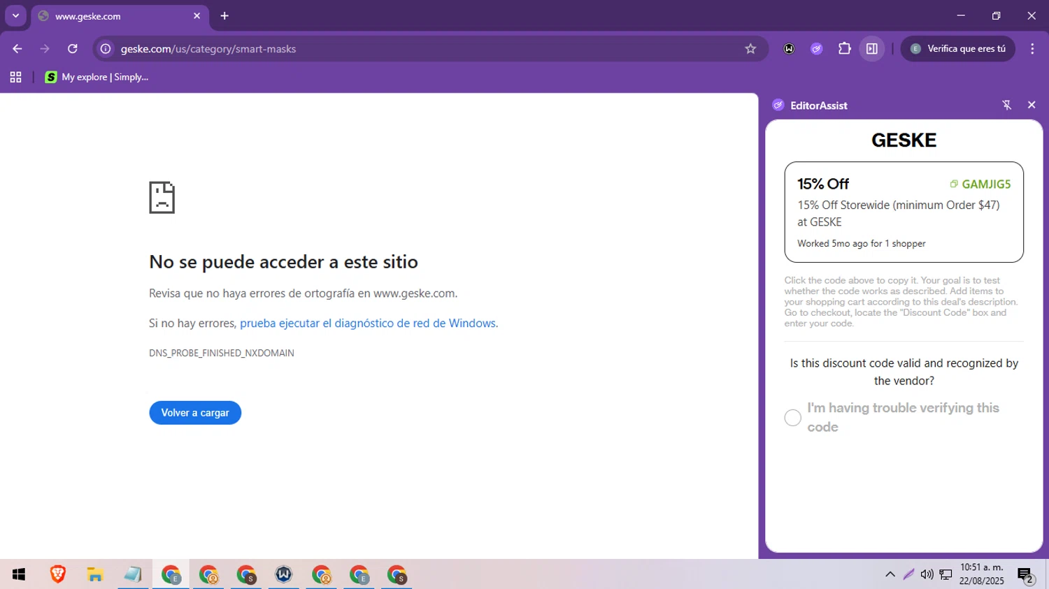Toggle the browser side panel button
1049x589 pixels.
pyautogui.click(x=872, y=49)
